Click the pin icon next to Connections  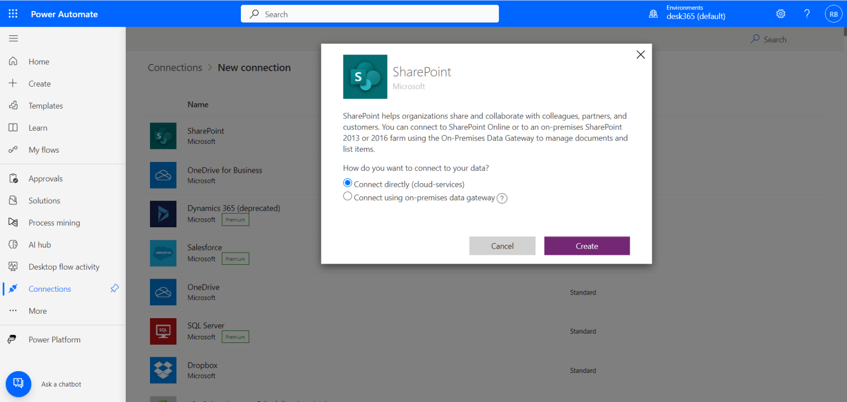pyautogui.click(x=115, y=288)
